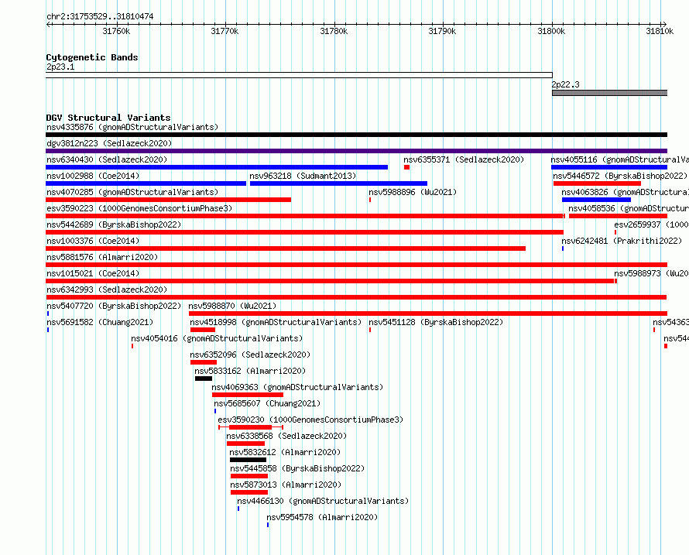Click the nsv6355371 Sedlazeck2020 label
Image resolution: width=689 pixels, height=555 pixels.
[x=464, y=160]
